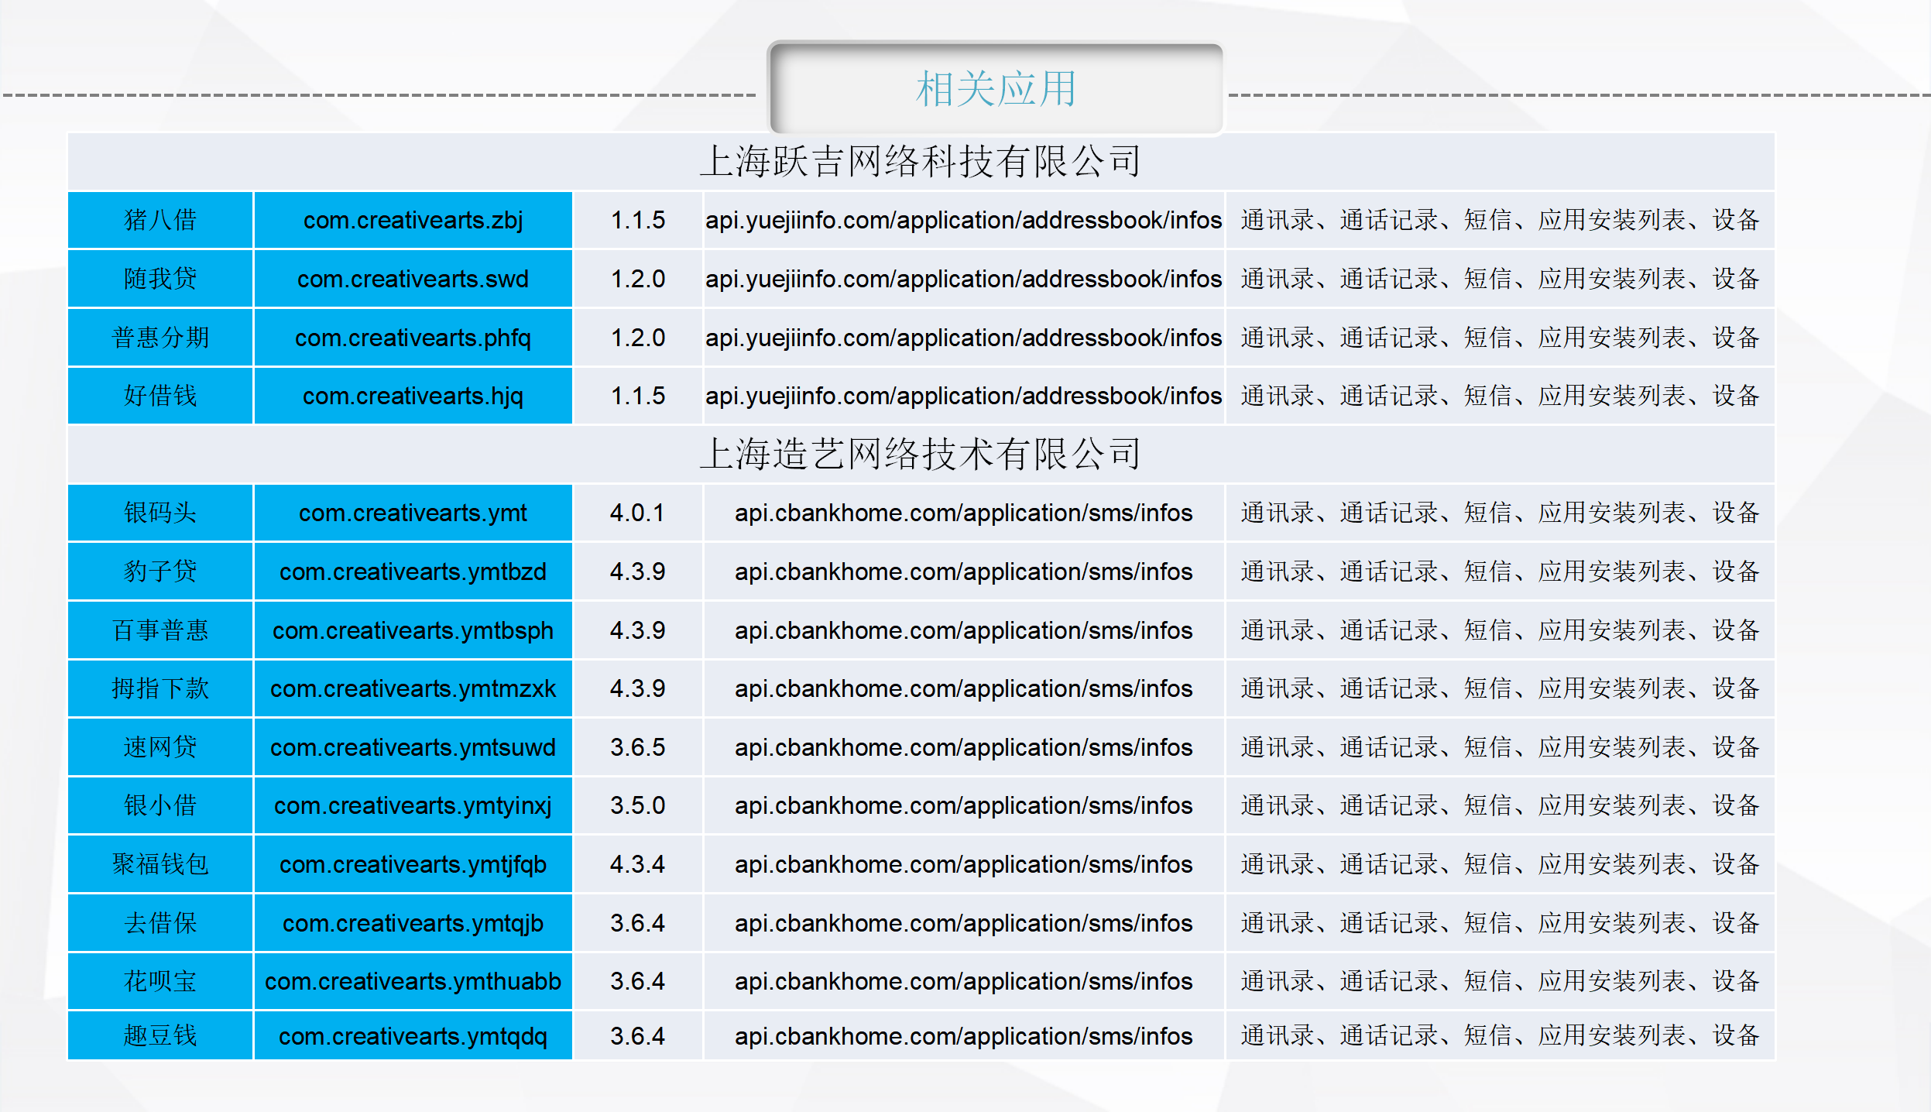Click the com.creativearts.hjq package name

click(x=413, y=396)
